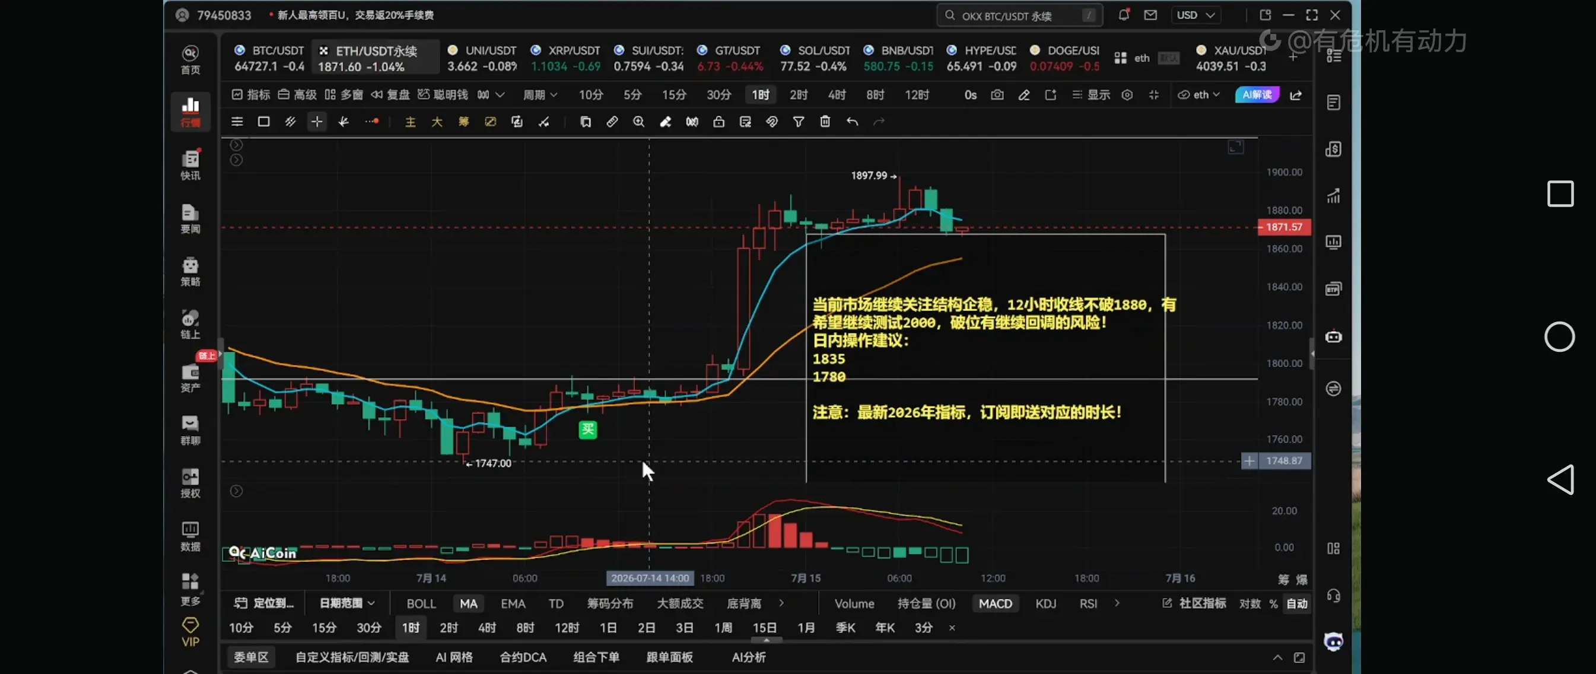Switch to the BTC/USDT symbol tab
This screenshot has height=674, width=1596.
(x=269, y=58)
